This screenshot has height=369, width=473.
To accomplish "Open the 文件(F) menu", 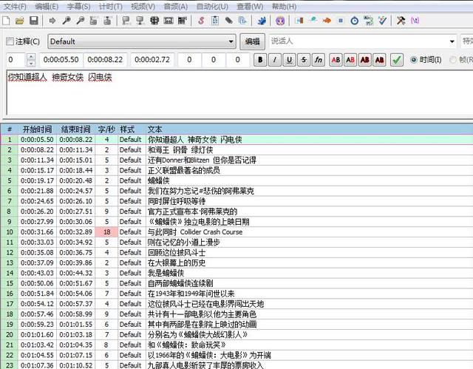I will pos(15,7).
